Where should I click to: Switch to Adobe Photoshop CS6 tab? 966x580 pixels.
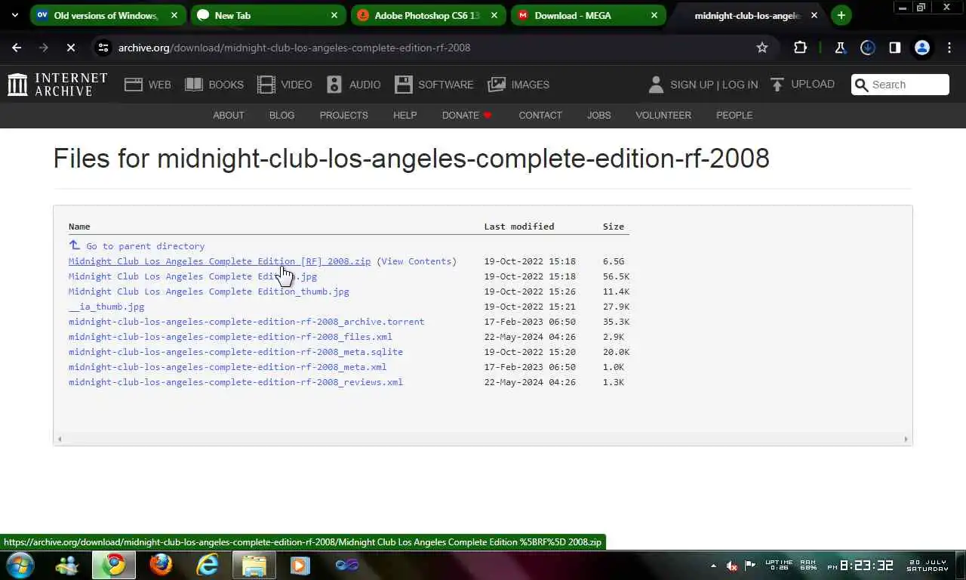pos(427,15)
